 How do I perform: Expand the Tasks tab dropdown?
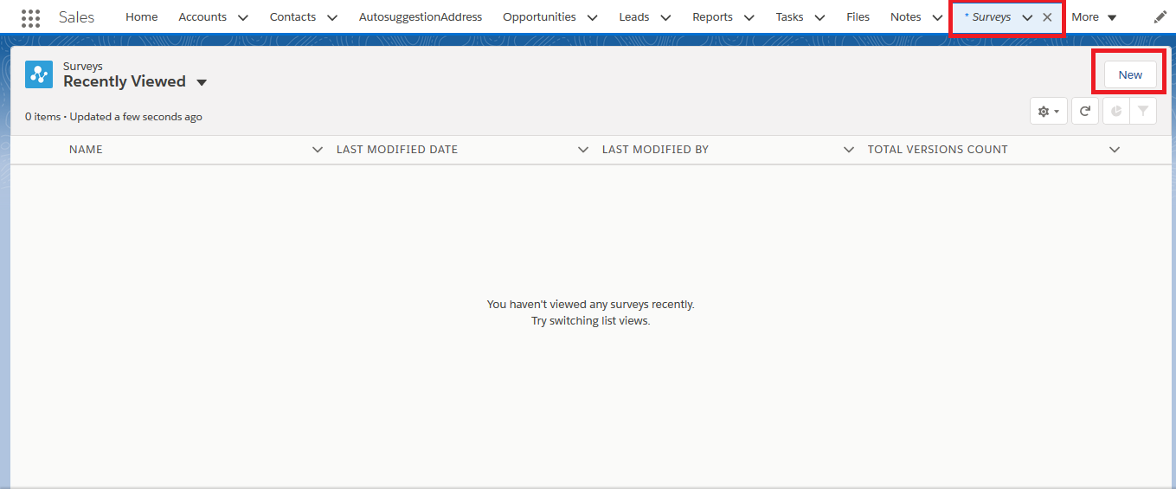click(x=819, y=17)
